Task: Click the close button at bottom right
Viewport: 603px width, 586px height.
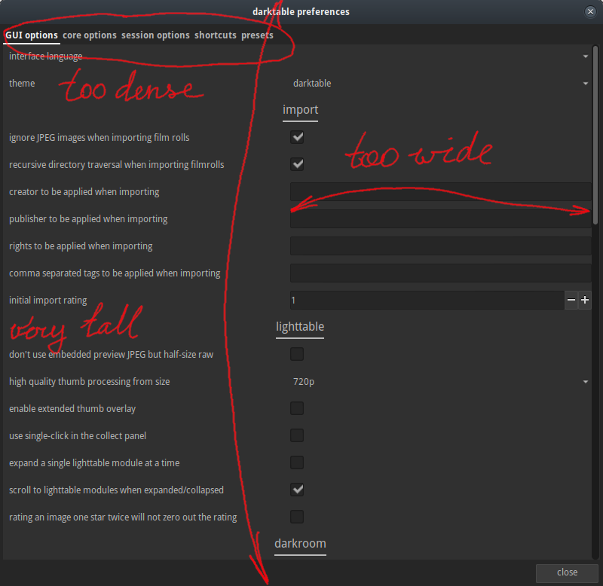Action: (x=566, y=572)
